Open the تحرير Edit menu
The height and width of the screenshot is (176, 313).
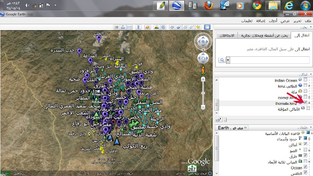tap(297, 21)
